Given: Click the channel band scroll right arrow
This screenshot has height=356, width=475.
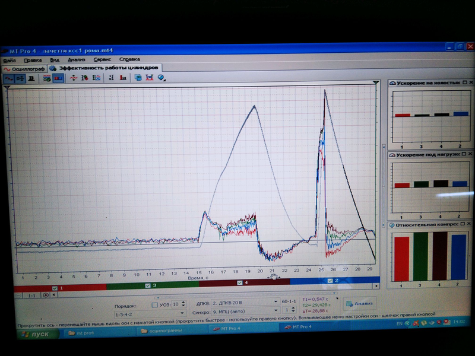Looking at the screenshot, I should [376, 285].
